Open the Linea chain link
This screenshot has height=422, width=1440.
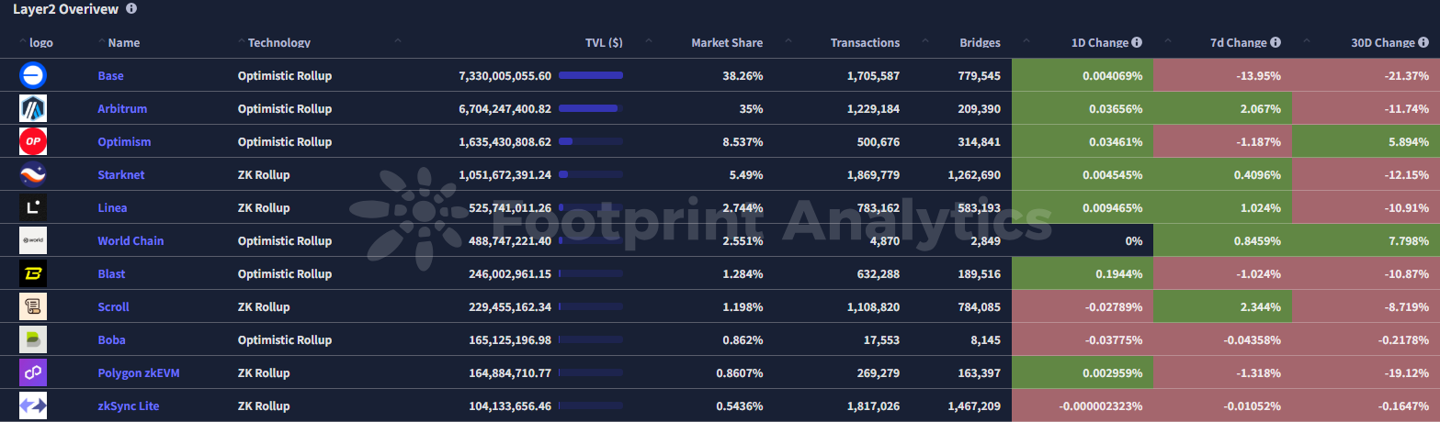[x=112, y=208]
